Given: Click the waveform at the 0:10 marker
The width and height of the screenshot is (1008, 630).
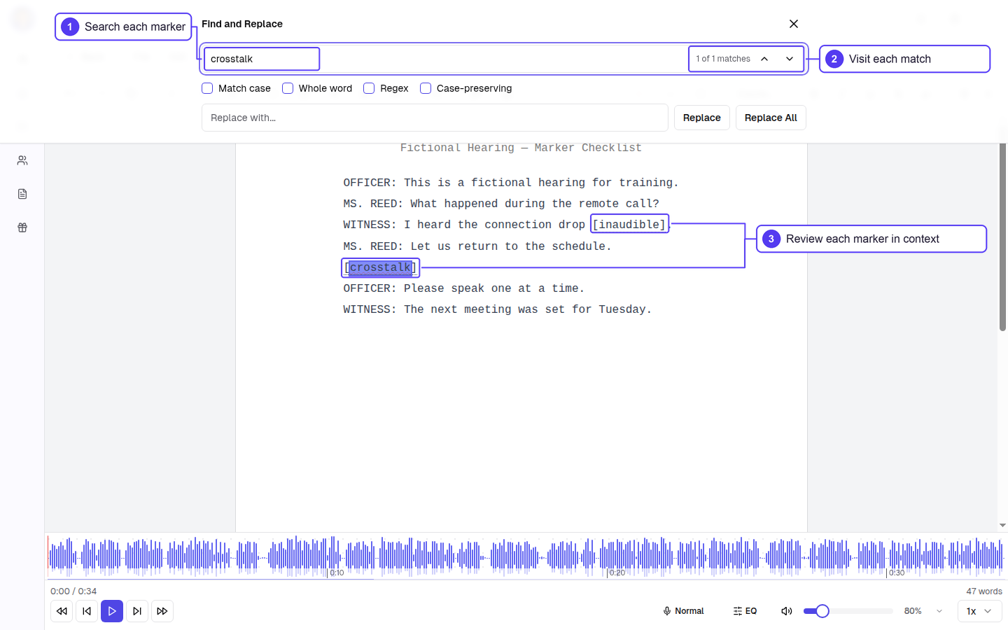Looking at the screenshot, I should click(328, 558).
